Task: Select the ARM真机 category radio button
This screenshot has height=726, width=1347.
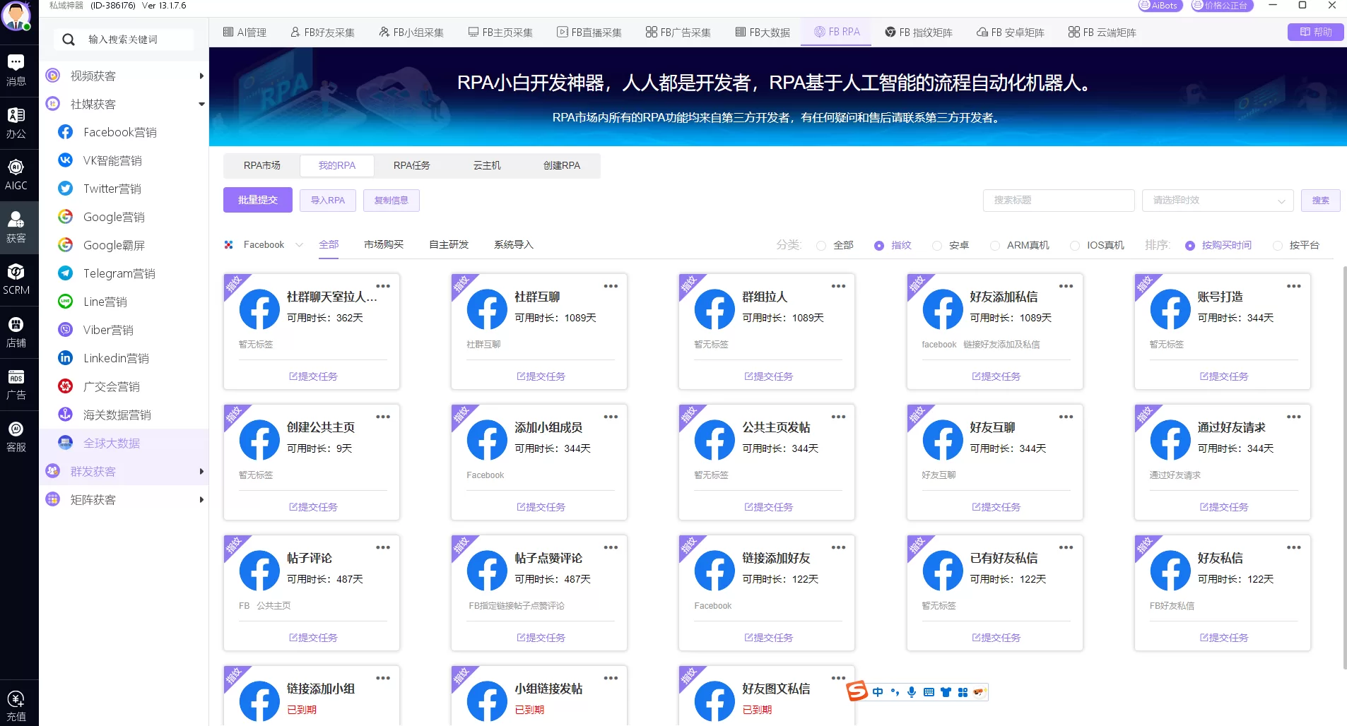Action: 994,246
